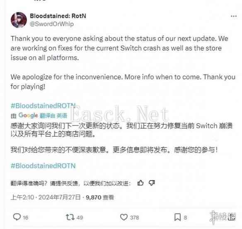Click the bookmark count 8
This screenshot has width=242, height=229.
pos(185,217)
